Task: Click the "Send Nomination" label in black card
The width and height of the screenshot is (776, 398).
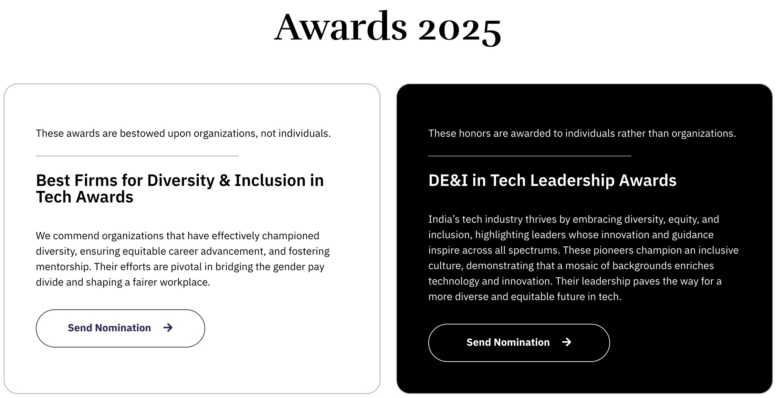Action: point(508,342)
